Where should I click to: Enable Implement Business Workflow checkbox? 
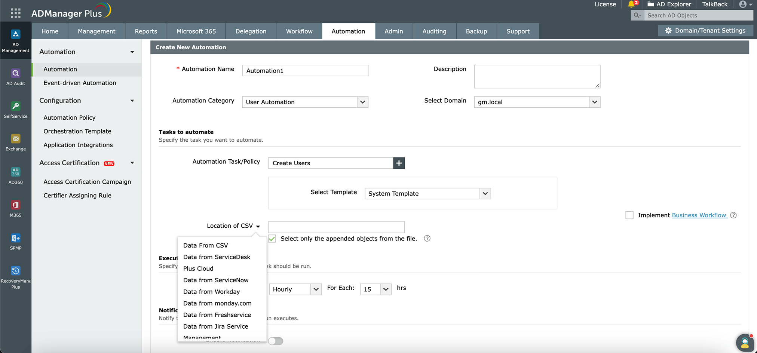pyautogui.click(x=629, y=215)
